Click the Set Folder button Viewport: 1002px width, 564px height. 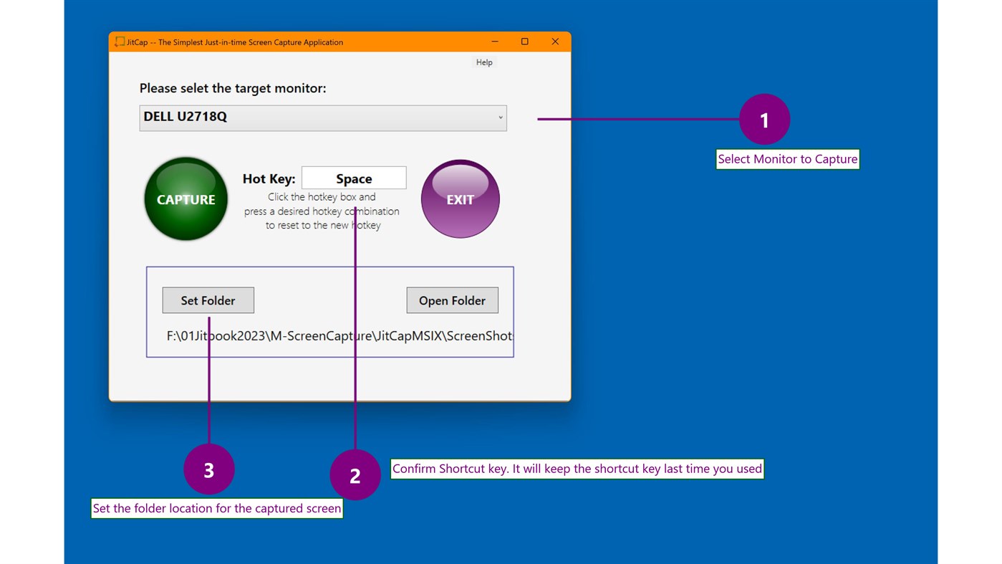tap(208, 300)
